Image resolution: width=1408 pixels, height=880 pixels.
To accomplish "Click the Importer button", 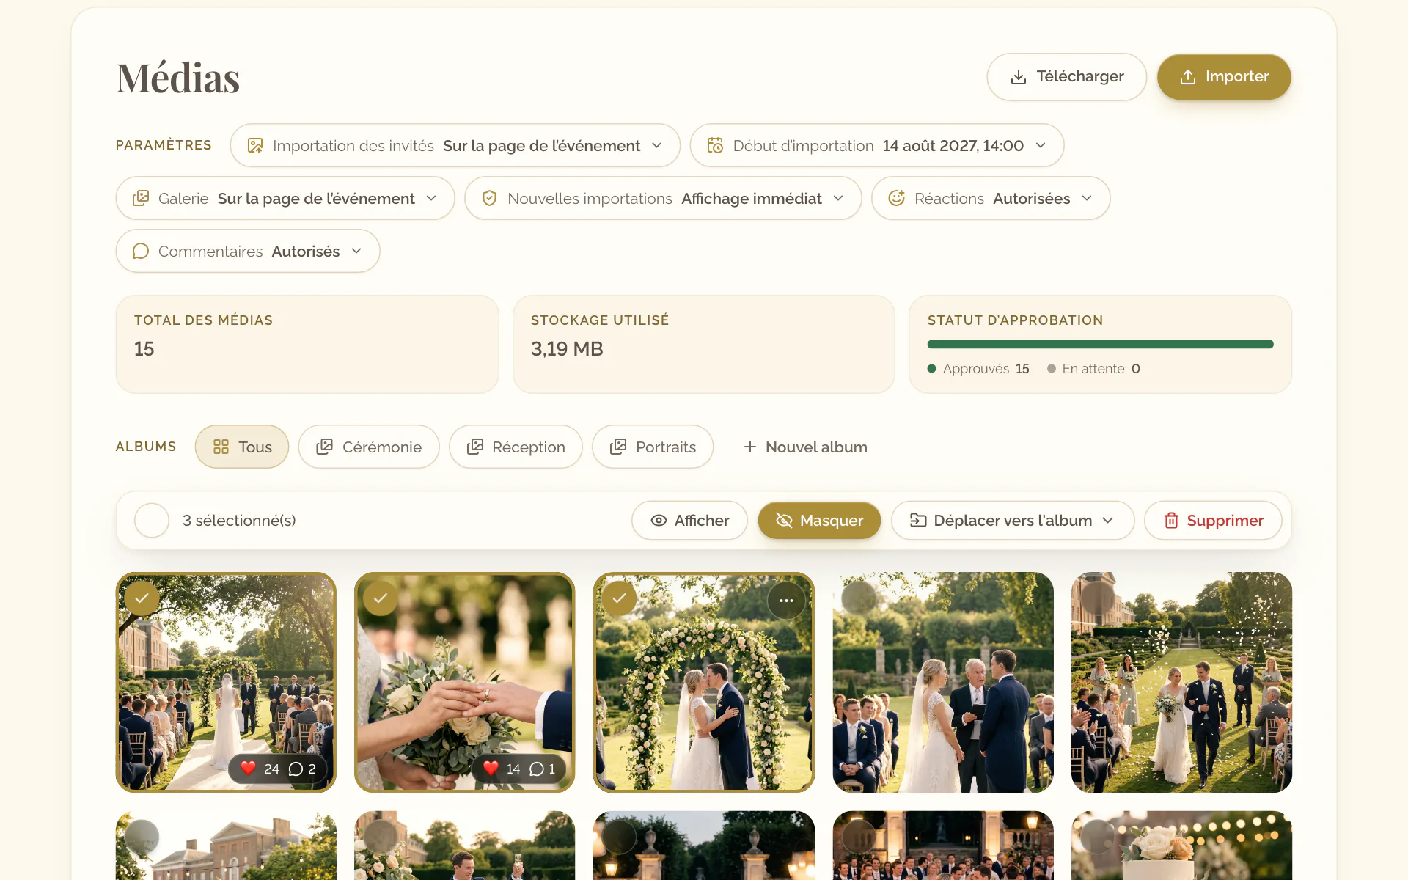I will click(x=1224, y=76).
